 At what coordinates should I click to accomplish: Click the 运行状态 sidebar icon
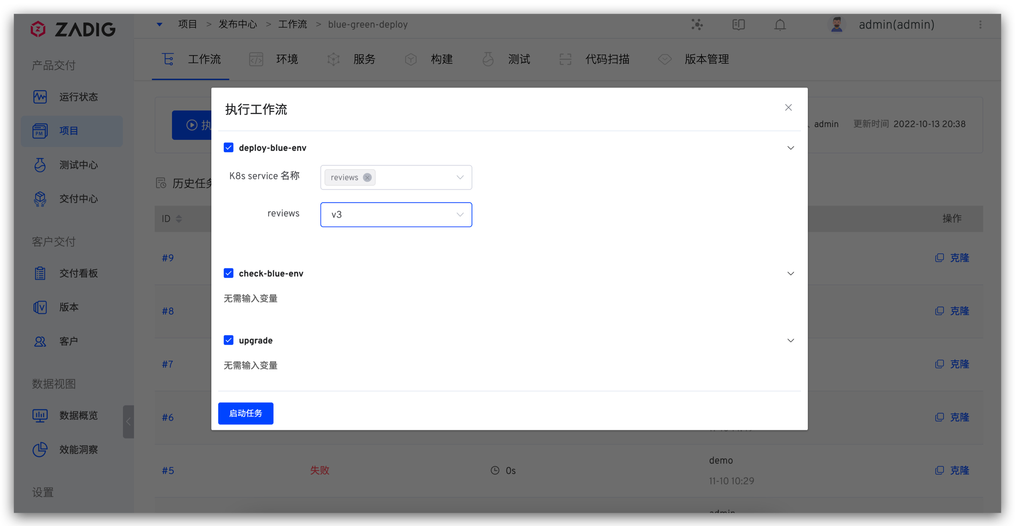pos(40,97)
